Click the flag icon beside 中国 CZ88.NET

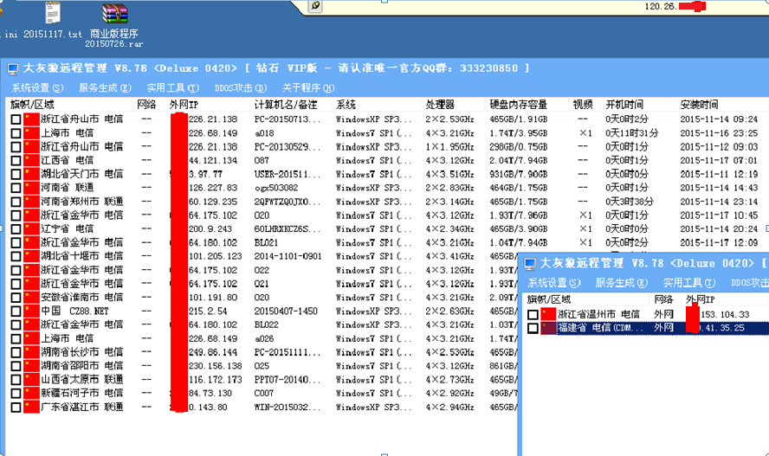(32, 311)
